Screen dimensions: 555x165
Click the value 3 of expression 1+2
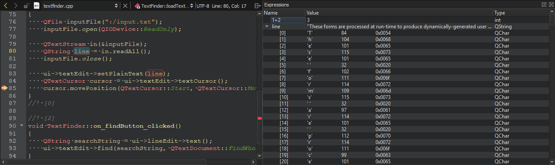[x=309, y=20]
